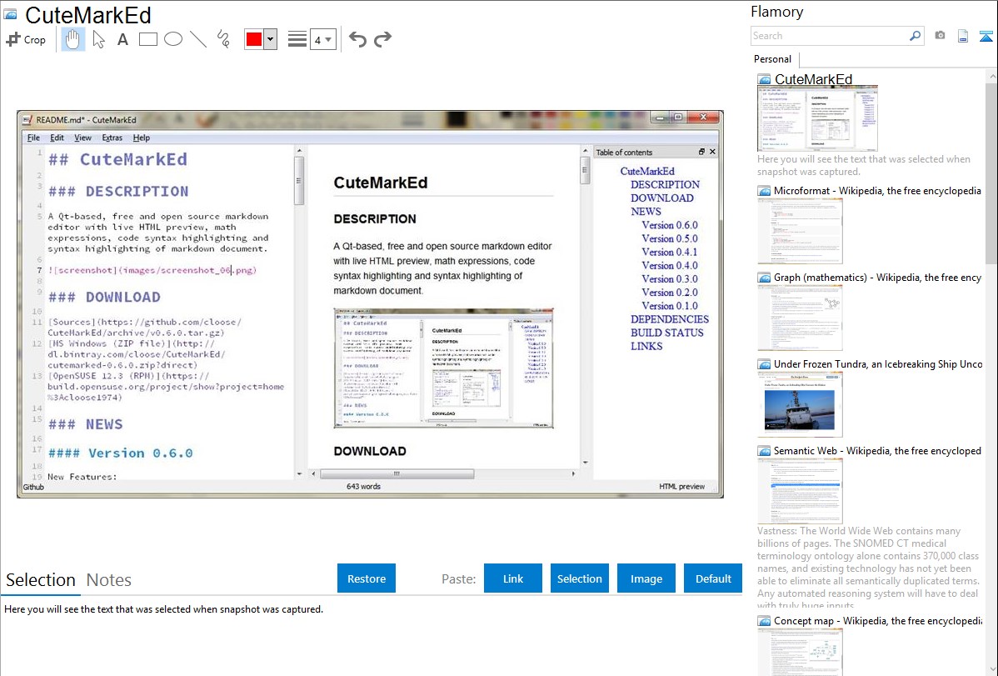Click the collapse panel icon in Flamory header
998x676 pixels.
[986, 37]
